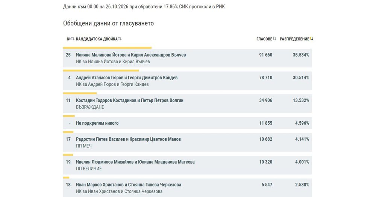Click the КАНДИДАТСКА ДВОЙКА column header

point(97,39)
